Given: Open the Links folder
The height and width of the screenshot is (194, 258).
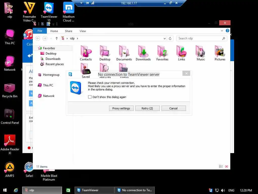Looking at the screenshot, I should click(x=181, y=53).
